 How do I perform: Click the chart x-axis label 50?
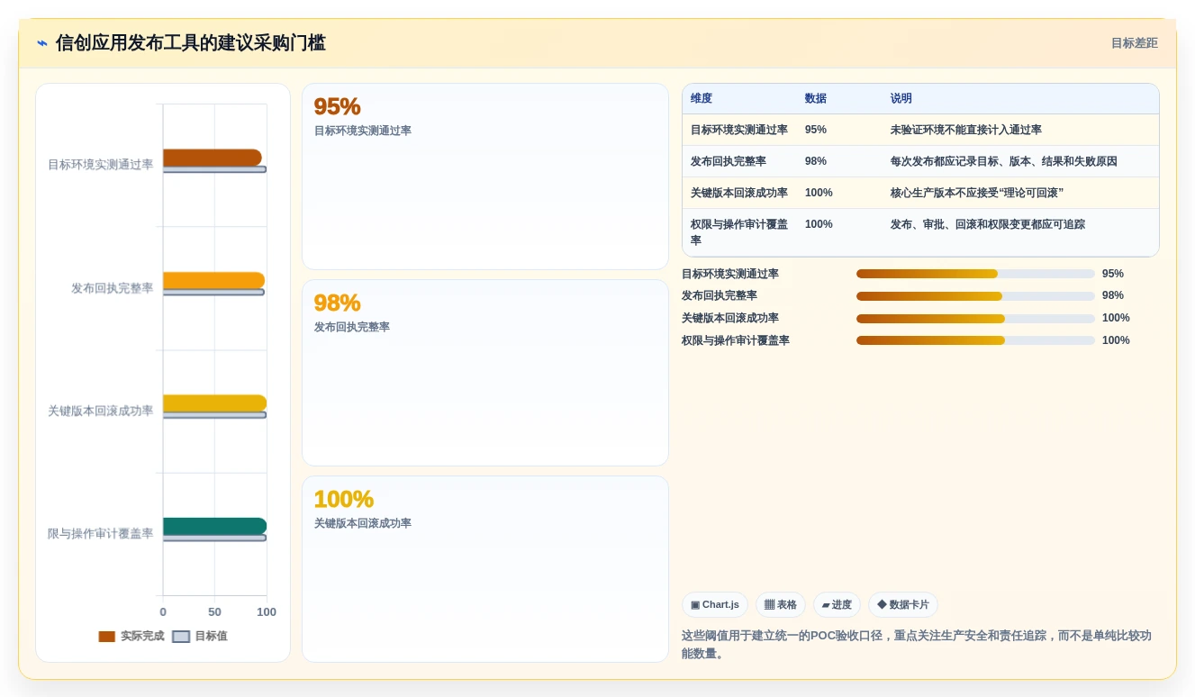click(214, 612)
